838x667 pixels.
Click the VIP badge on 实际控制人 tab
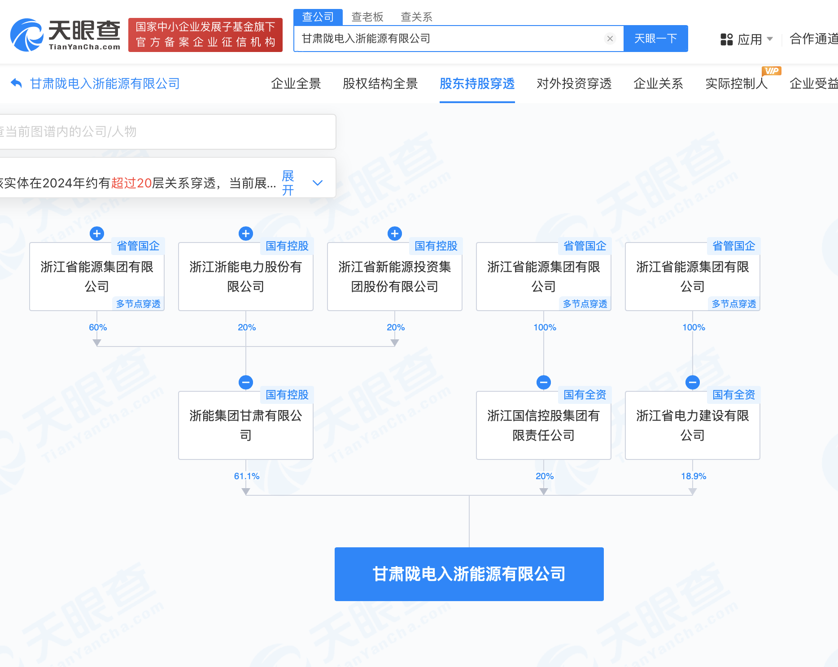click(771, 70)
